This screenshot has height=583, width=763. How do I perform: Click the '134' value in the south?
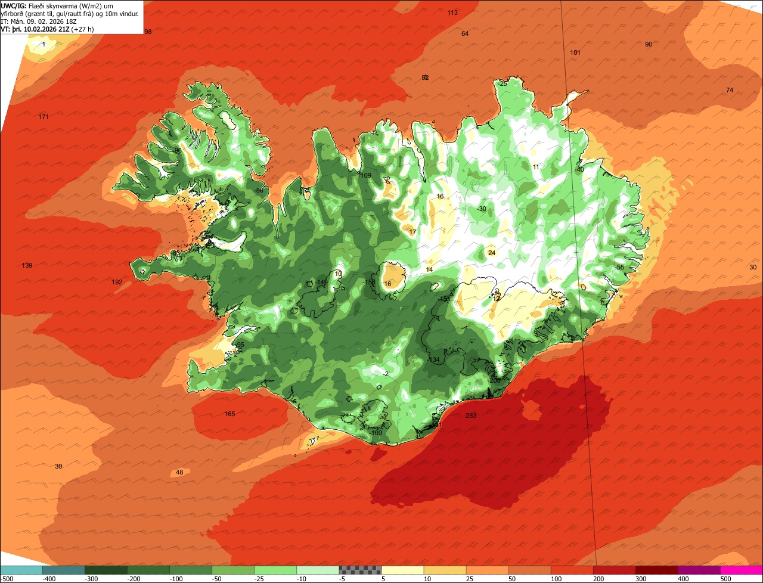(x=435, y=359)
